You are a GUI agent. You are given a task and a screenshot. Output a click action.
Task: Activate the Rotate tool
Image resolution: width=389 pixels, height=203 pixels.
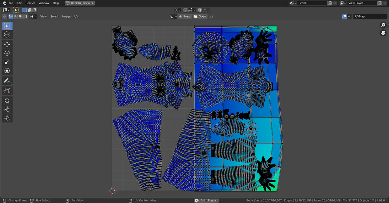(x=7, y=53)
